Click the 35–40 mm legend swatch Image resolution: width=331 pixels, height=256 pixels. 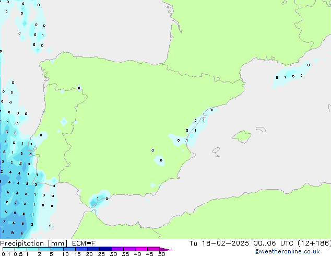(x=129, y=249)
